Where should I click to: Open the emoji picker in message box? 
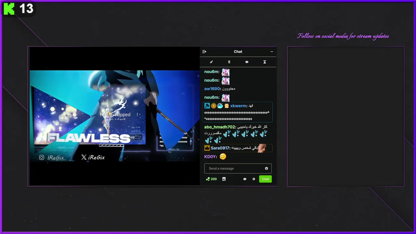[266, 168]
